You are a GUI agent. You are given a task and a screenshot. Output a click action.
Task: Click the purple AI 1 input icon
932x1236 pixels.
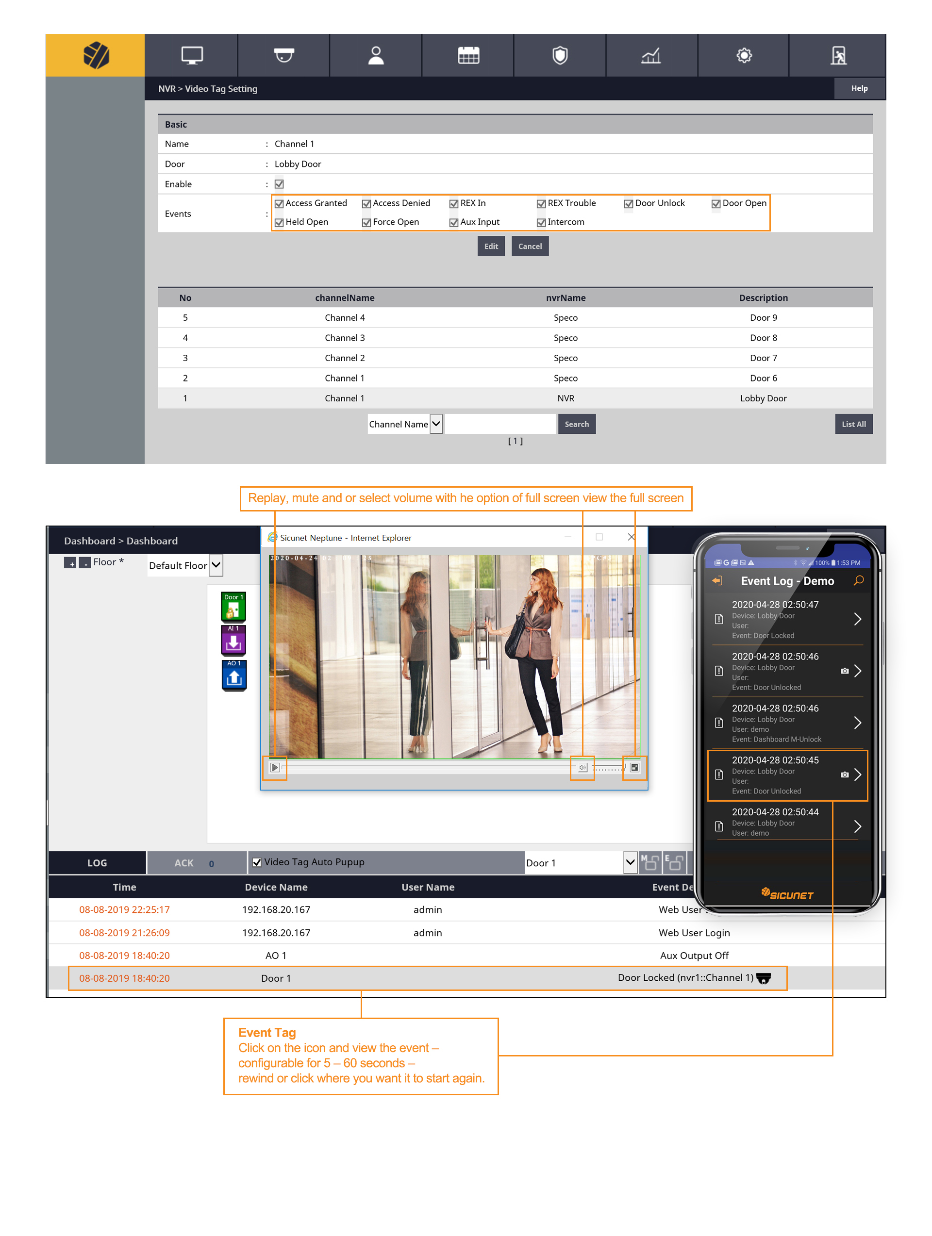[x=233, y=640]
